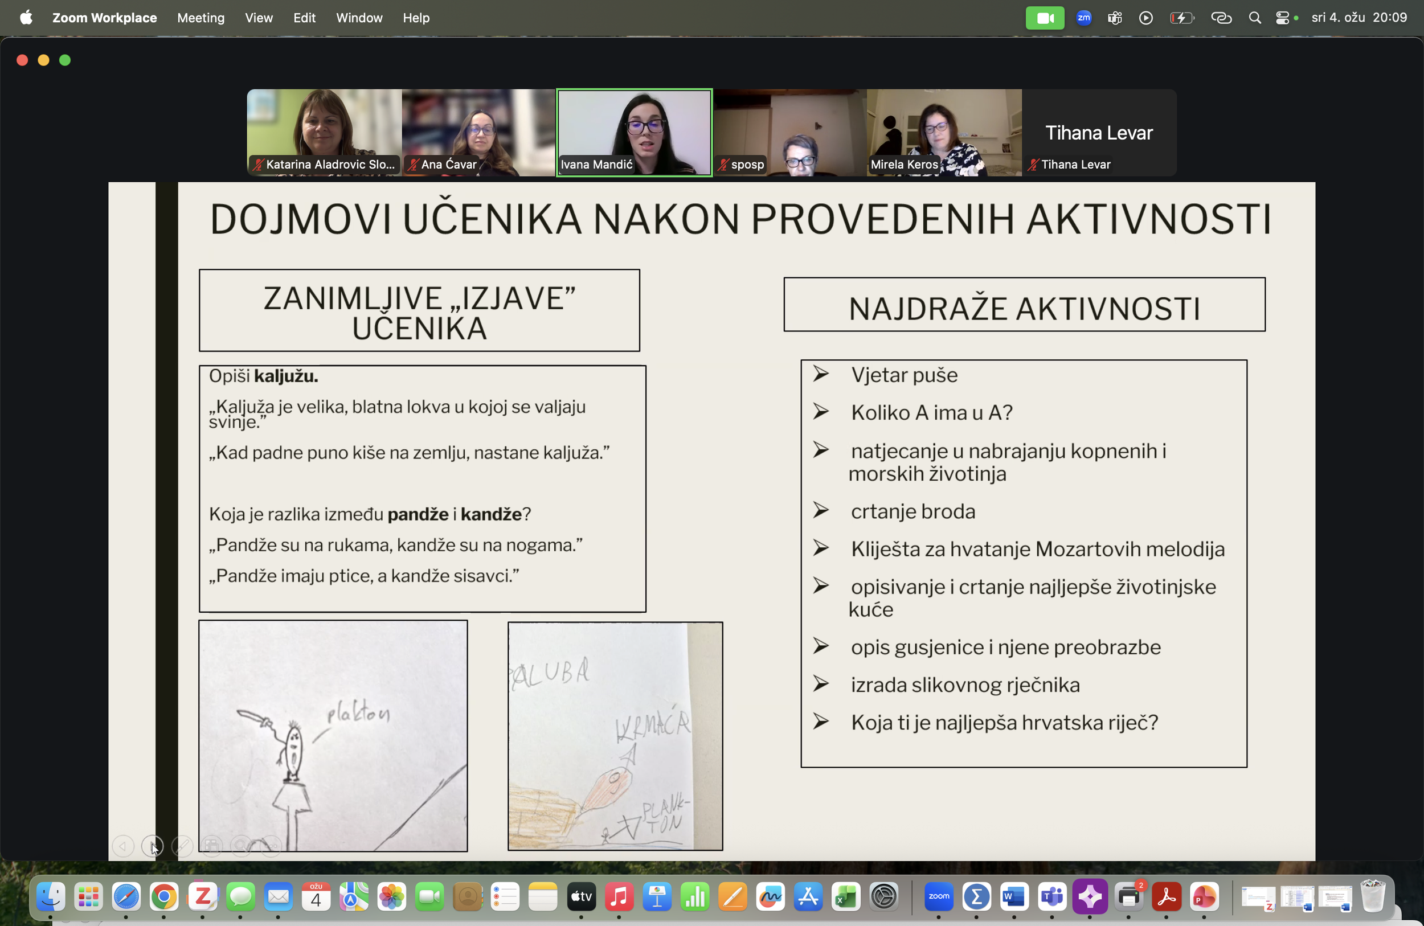Click the green camera-in-use indicator in menu bar
Screen dimensions: 1424x926
coord(1045,18)
